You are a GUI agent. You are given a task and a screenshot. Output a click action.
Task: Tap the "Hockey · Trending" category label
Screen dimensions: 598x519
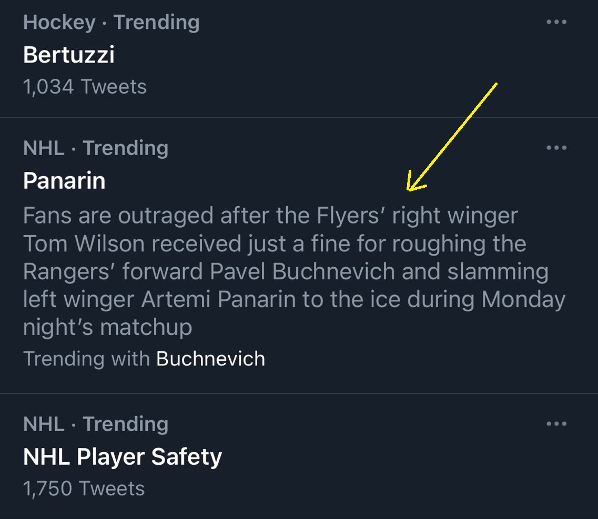112,22
